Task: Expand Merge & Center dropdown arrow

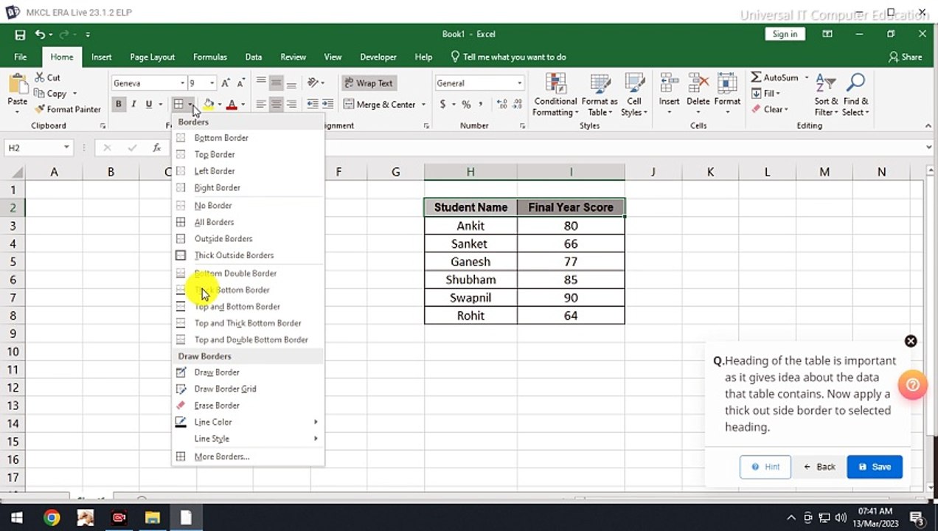Action: click(423, 105)
